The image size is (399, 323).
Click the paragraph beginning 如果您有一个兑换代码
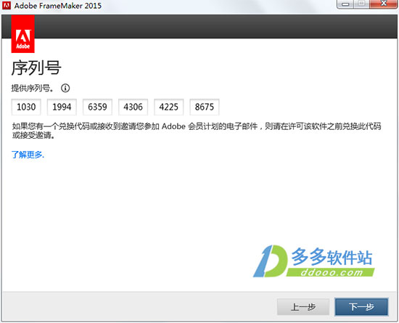coord(197,131)
